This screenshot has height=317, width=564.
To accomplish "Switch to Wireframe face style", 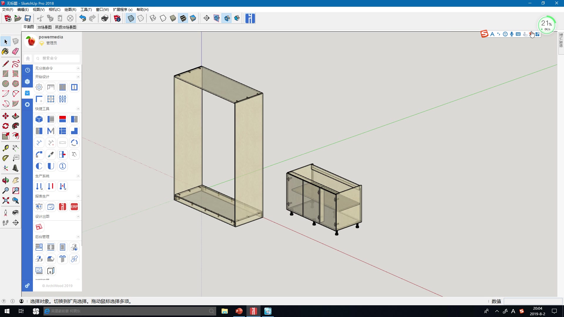I will tap(153, 18).
